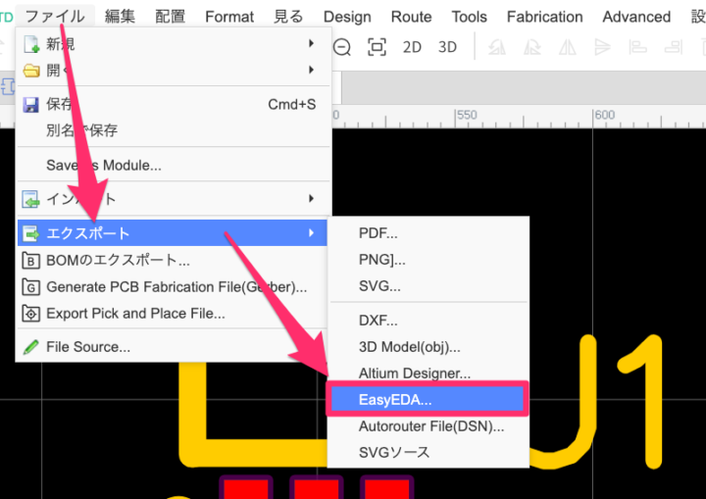The height and width of the screenshot is (499, 706).
Task: Export as PDF... from the submenu
Action: (378, 233)
